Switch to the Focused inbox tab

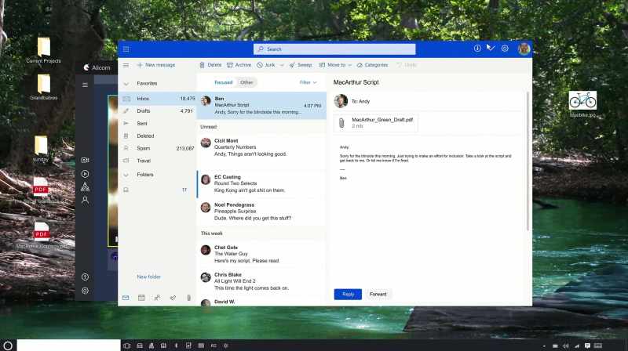coord(224,82)
